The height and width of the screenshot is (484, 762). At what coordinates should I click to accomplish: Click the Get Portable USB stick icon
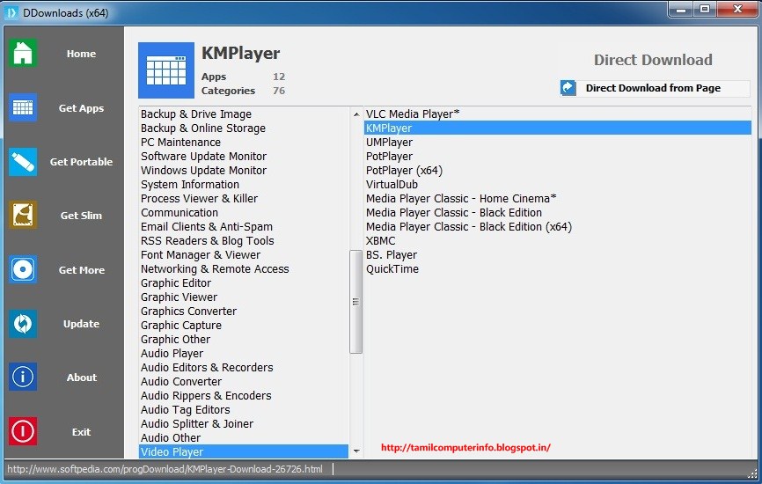tap(22, 162)
